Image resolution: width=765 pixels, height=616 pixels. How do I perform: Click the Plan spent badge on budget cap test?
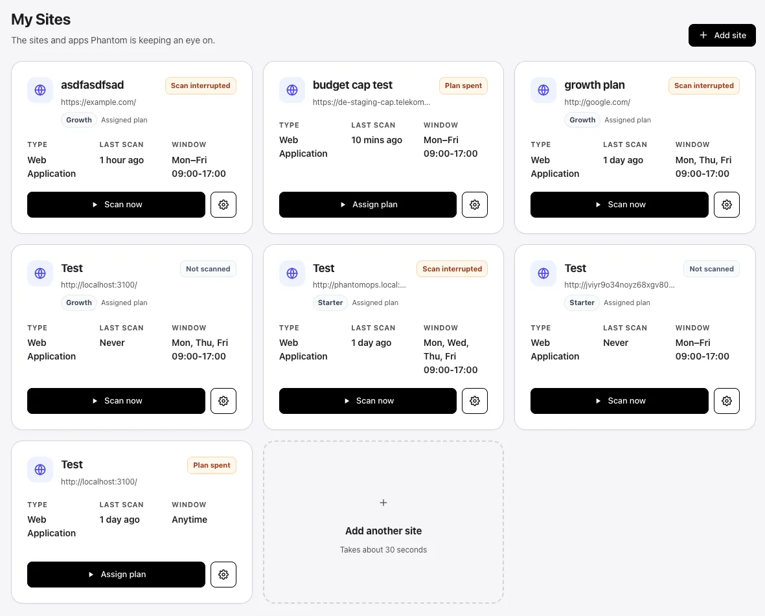[463, 86]
